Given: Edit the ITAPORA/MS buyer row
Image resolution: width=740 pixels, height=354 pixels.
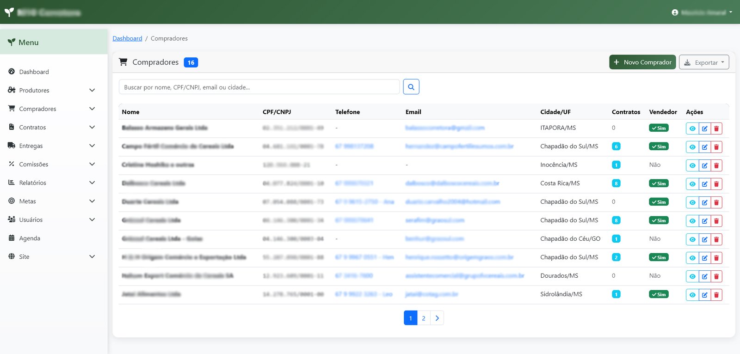Looking at the screenshot, I should 704,128.
